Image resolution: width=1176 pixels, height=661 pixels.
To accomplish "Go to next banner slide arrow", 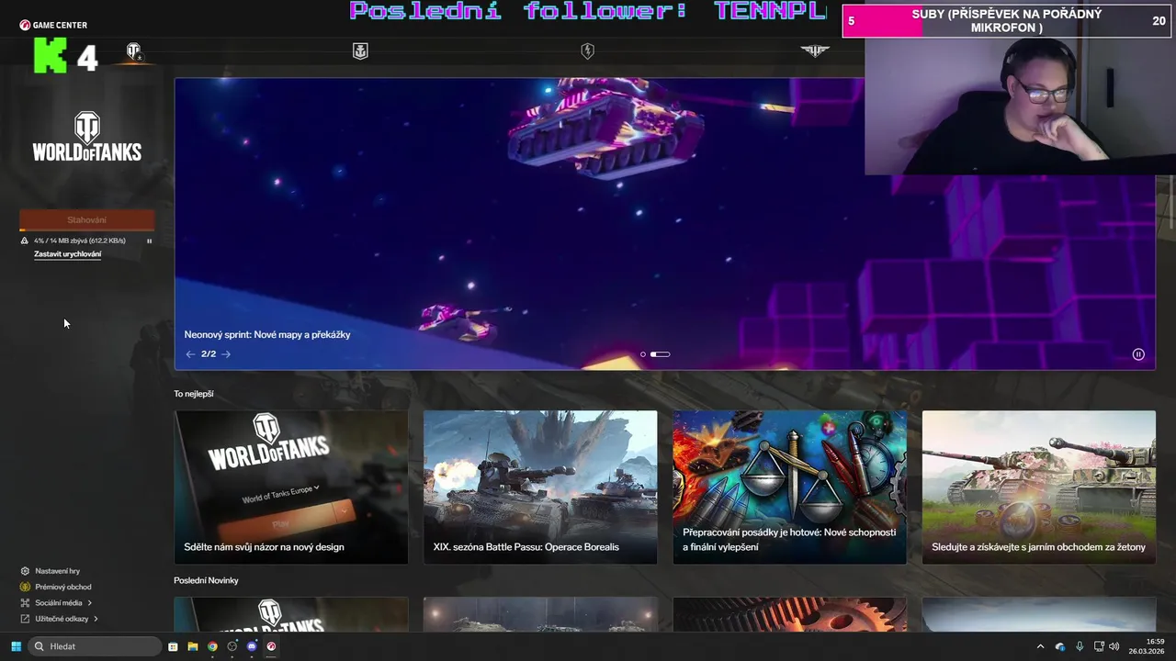I will [226, 354].
